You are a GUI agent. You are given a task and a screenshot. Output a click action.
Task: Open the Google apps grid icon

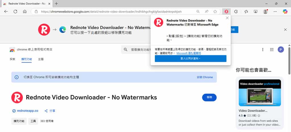[x=272, y=49]
